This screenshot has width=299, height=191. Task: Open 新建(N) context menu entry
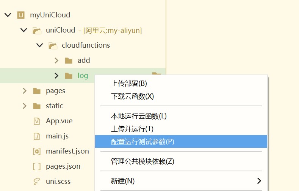(181, 181)
